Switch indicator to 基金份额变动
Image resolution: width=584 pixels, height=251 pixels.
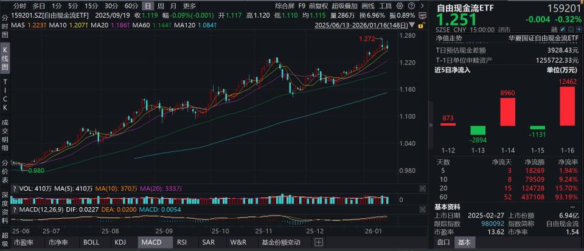pyautogui.click(x=281, y=242)
